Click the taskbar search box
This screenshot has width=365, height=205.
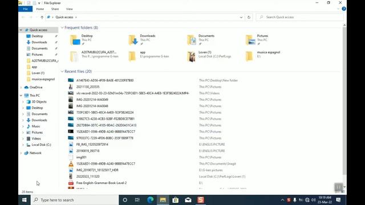coord(75,200)
